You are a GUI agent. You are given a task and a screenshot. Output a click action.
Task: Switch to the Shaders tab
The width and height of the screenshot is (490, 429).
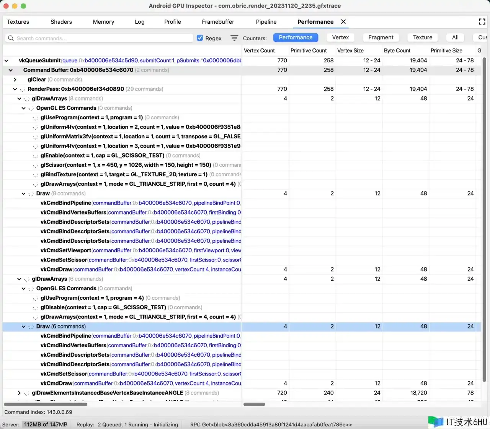(x=61, y=22)
